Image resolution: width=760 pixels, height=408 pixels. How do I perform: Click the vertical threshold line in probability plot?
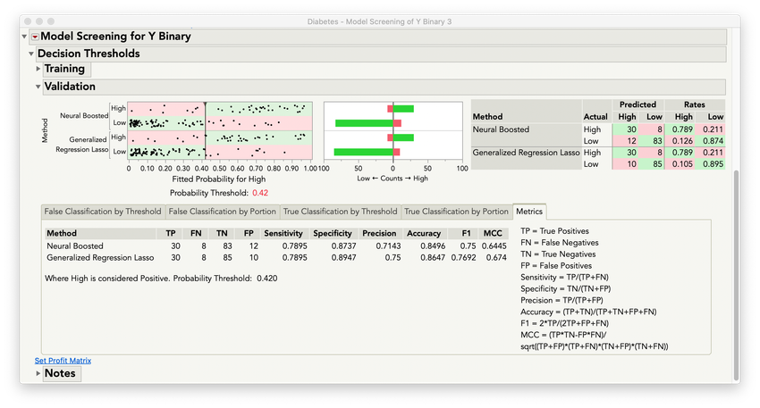206,130
